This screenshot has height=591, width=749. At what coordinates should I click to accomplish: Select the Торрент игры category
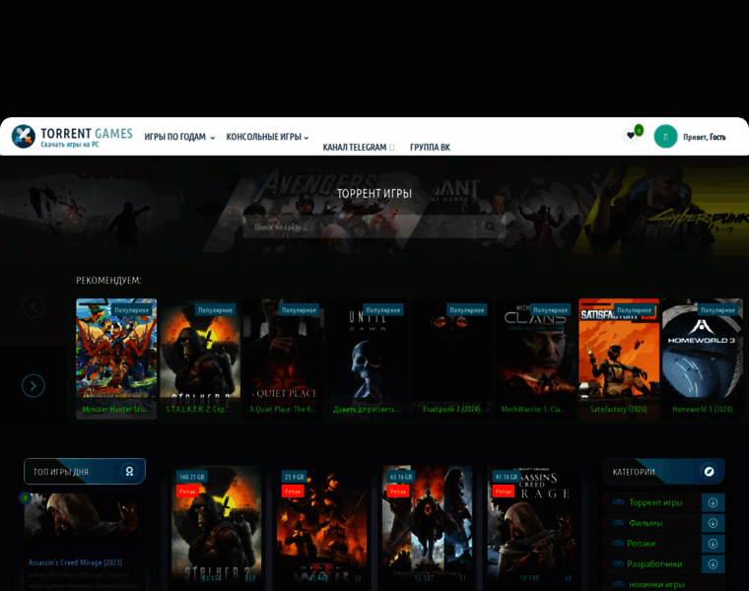(655, 502)
